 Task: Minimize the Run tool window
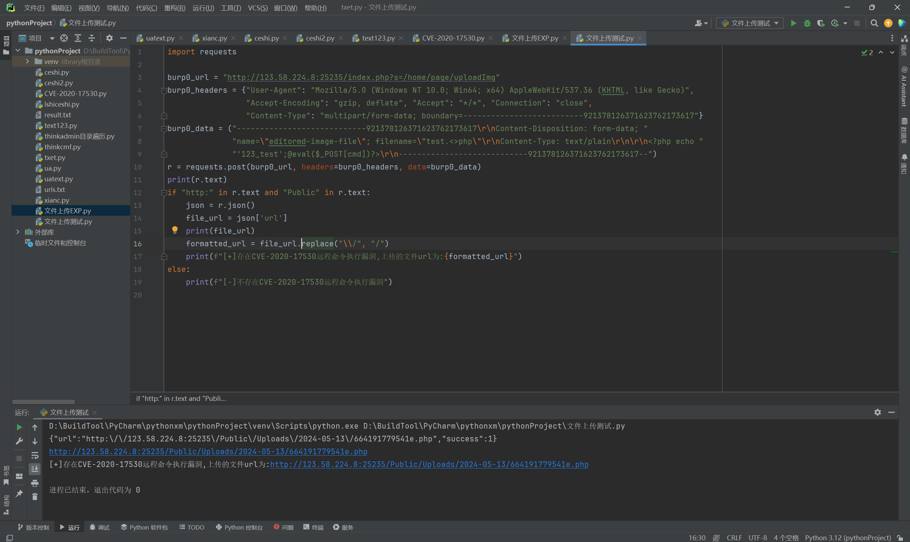(x=892, y=412)
